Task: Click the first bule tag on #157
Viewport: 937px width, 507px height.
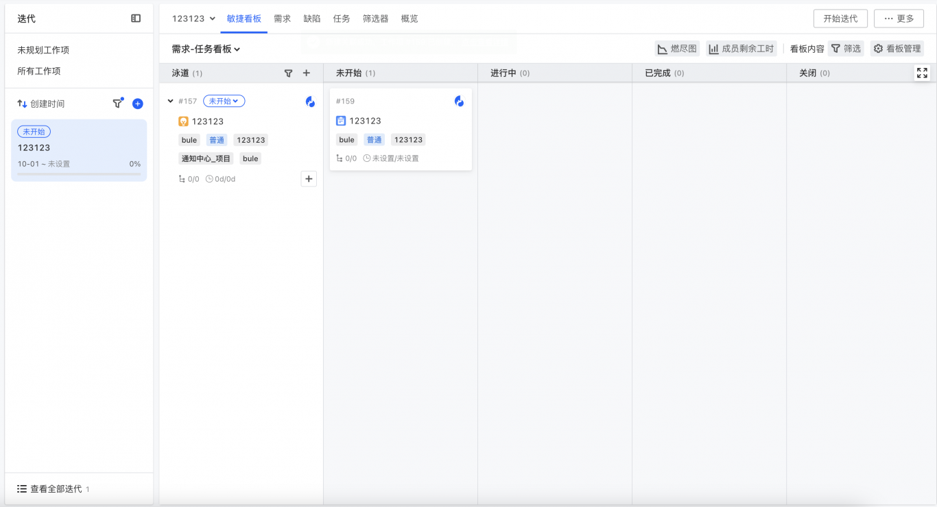Action: coord(189,140)
